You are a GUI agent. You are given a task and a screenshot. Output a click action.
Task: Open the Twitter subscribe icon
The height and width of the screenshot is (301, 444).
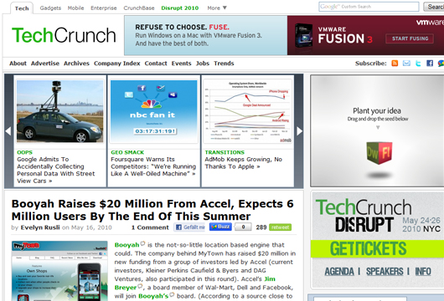(418, 64)
